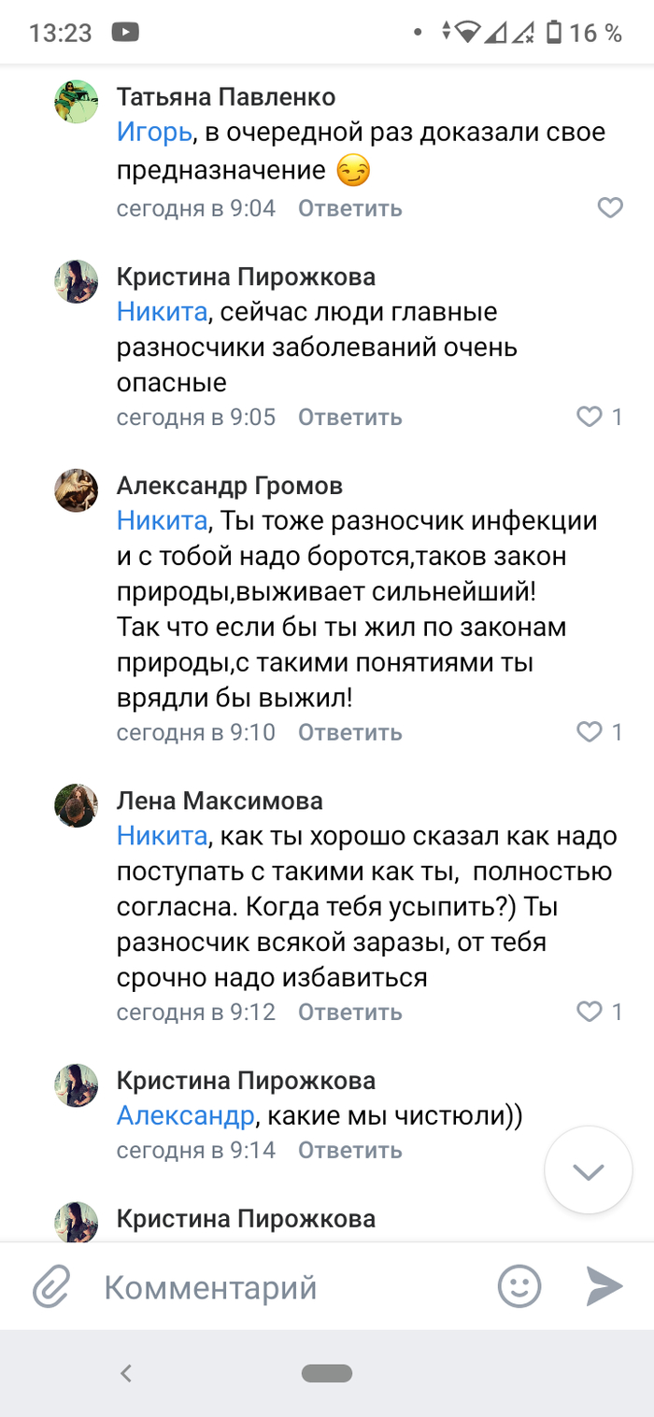Open Александр Громов's profile picture
The width and height of the screenshot is (654, 1417).
tap(77, 489)
